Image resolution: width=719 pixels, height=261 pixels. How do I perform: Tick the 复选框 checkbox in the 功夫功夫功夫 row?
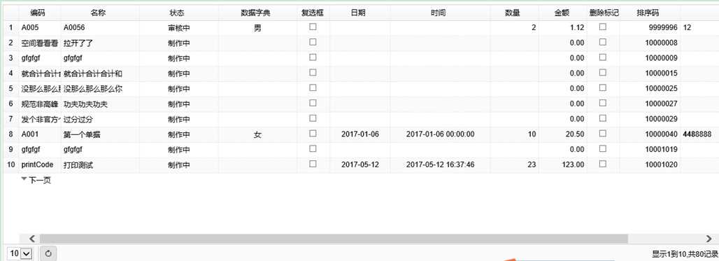(313, 103)
